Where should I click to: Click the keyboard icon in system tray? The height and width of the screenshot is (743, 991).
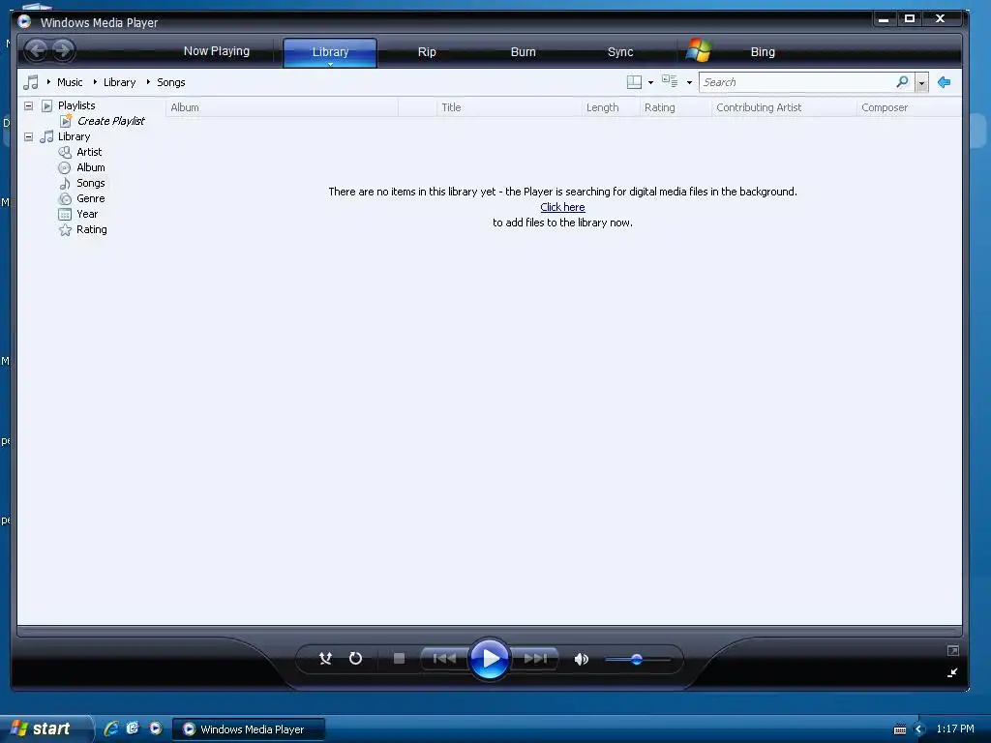pos(900,729)
